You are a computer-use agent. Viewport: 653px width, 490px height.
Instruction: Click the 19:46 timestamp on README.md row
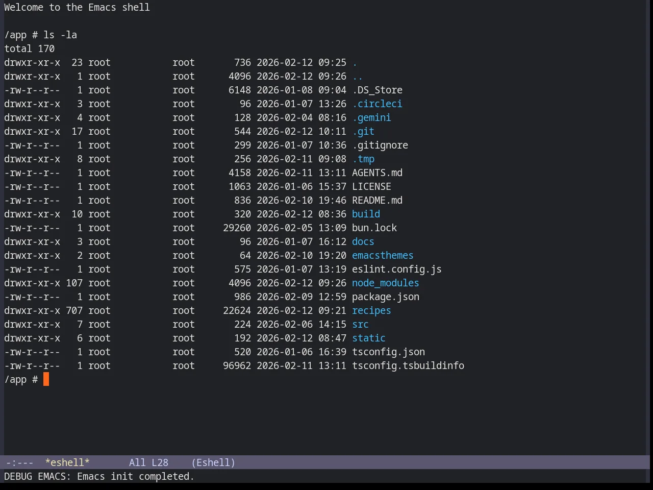tap(332, 201)
